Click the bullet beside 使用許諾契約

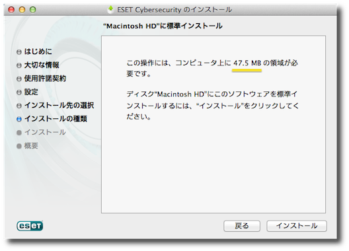point(19,79)
